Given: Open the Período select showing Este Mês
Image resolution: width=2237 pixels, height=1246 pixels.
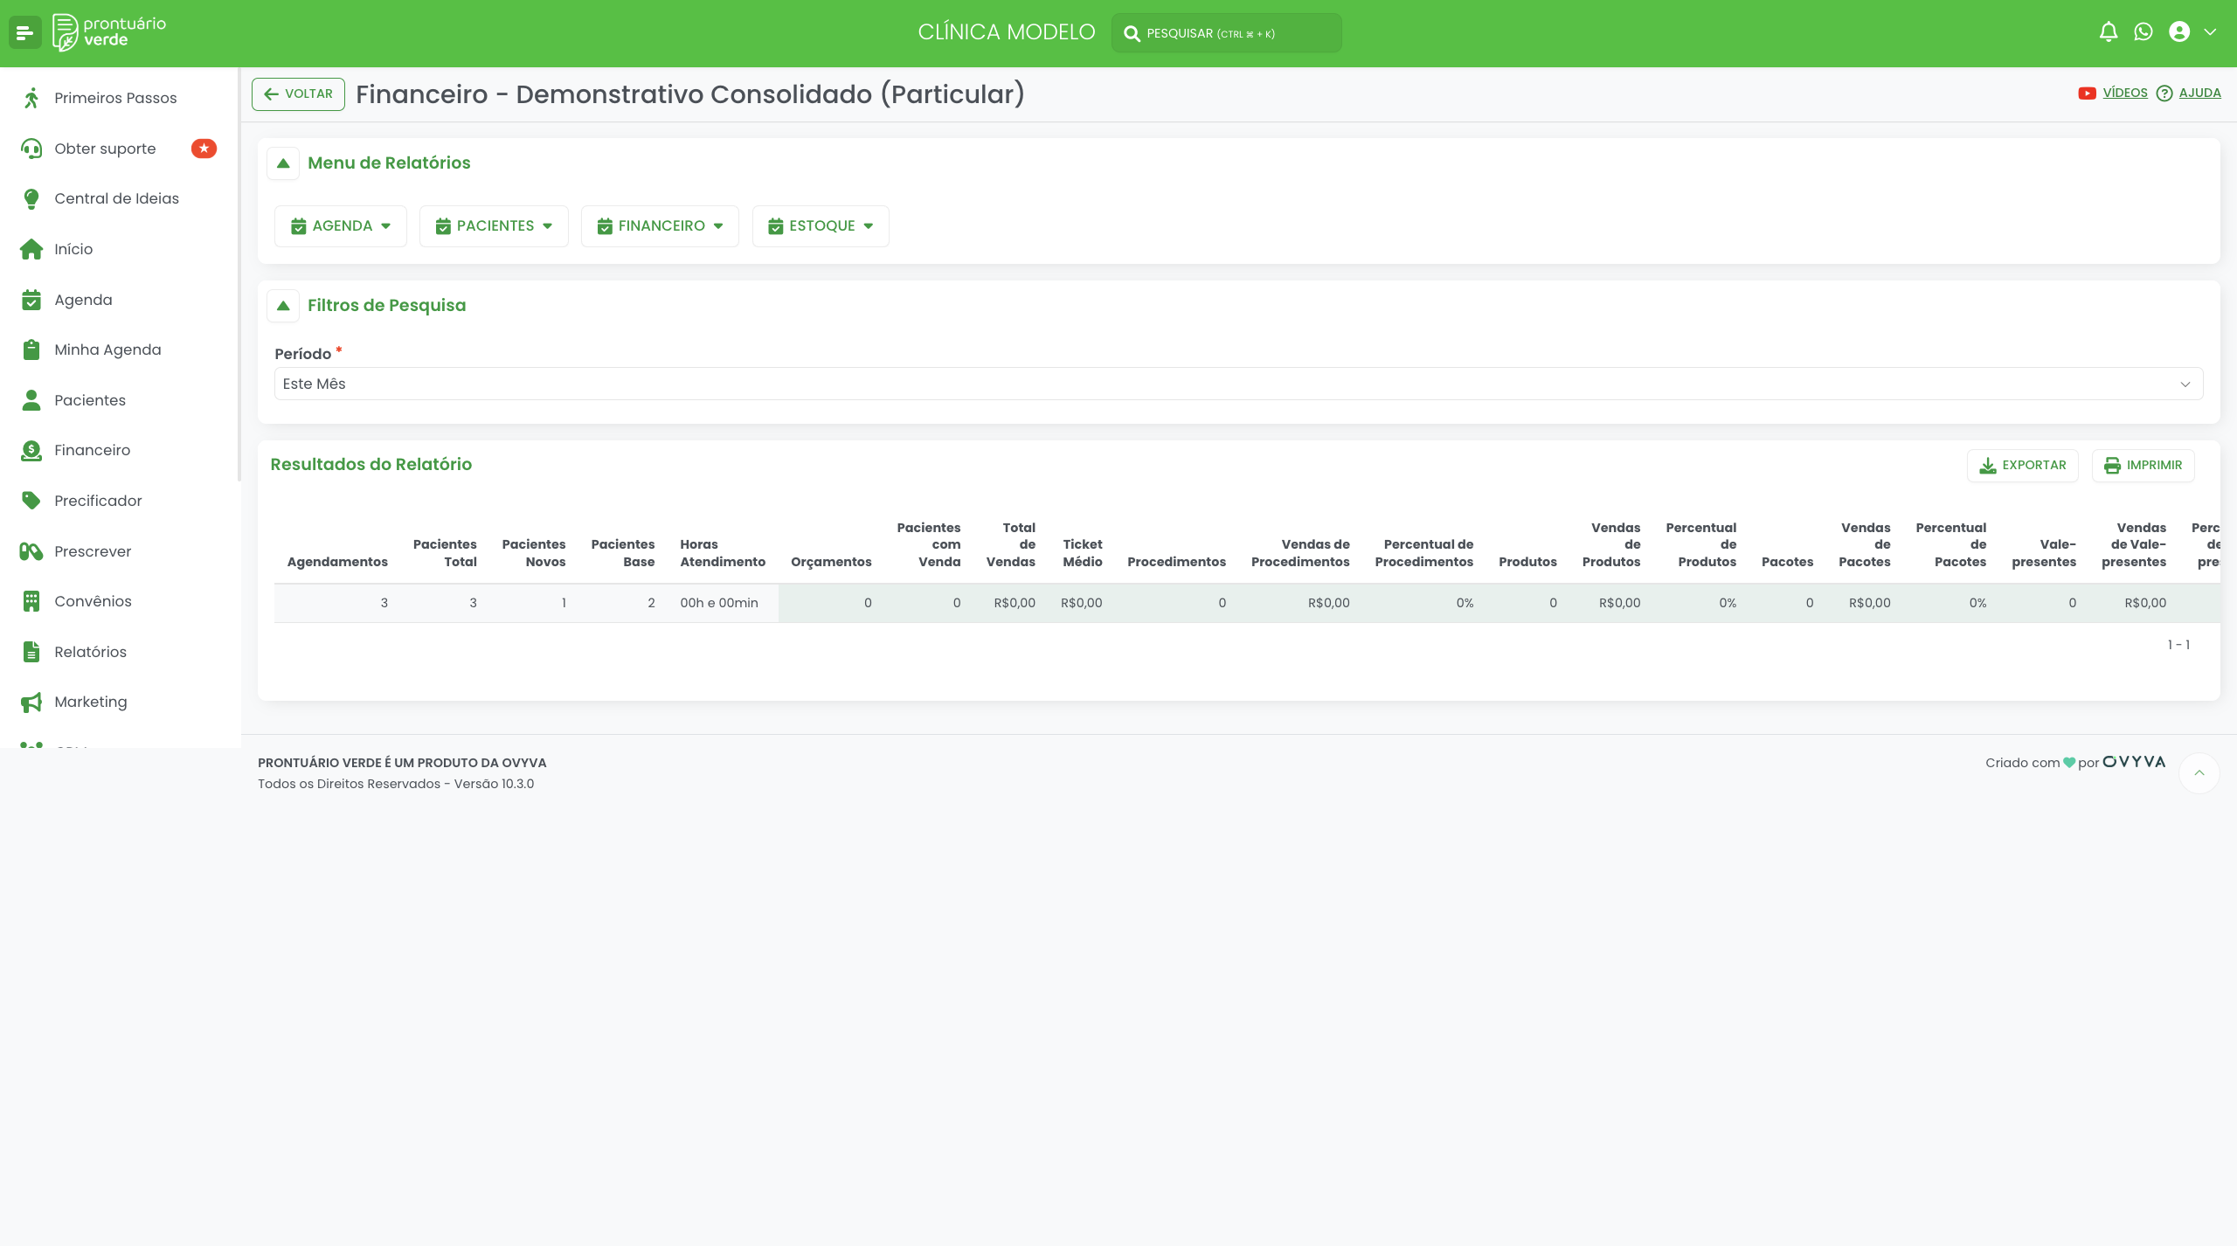Looking at the screenshot, I should click(x=1238, y=384).
